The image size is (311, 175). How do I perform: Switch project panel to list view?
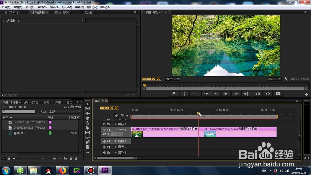[x=3, y=158]
